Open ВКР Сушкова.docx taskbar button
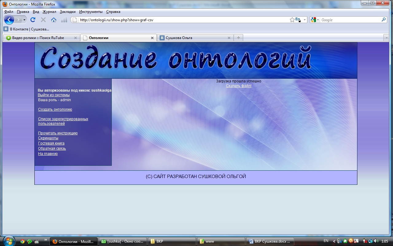The width and height of the screenshot is (393, 246). [270, 241]
